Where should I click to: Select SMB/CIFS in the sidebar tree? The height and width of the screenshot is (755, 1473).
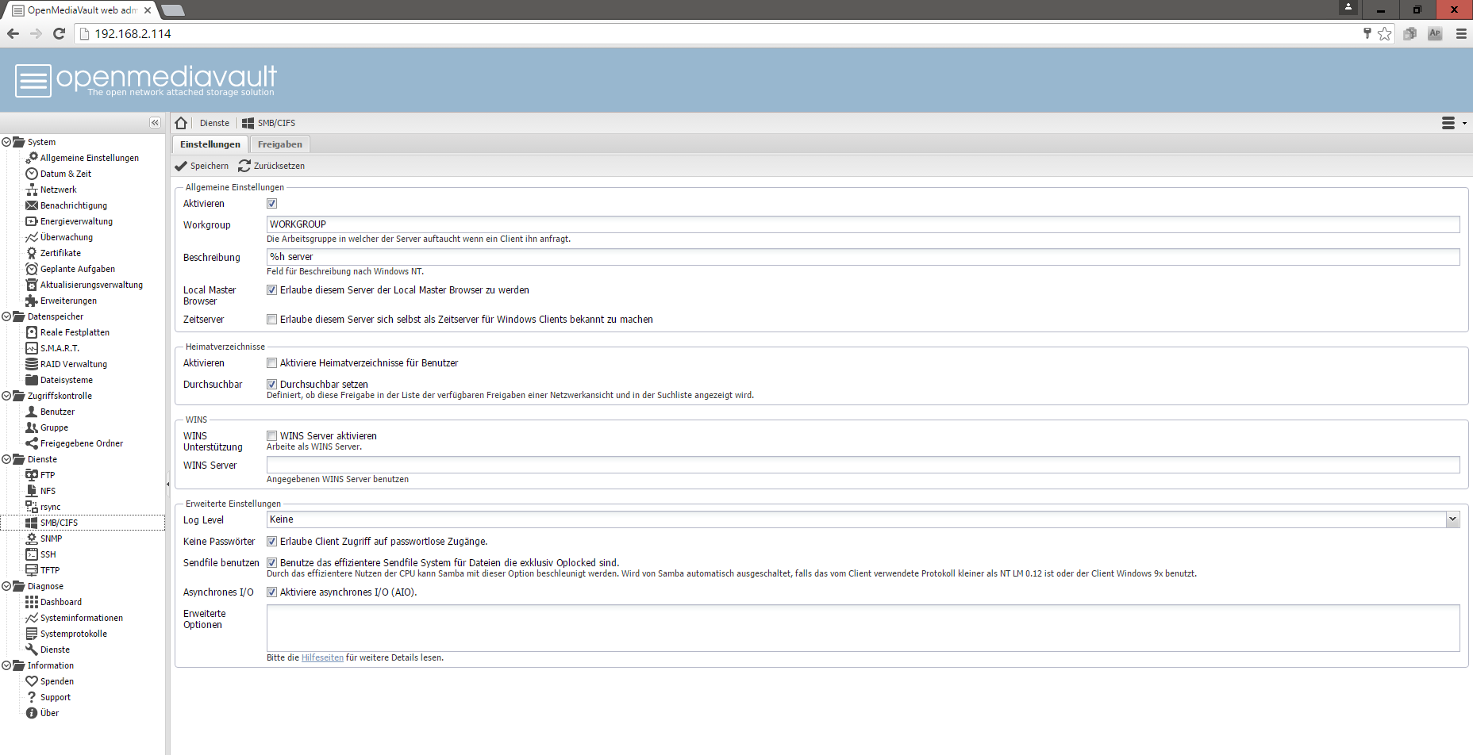pyautogui.click(x=83, y=523)
